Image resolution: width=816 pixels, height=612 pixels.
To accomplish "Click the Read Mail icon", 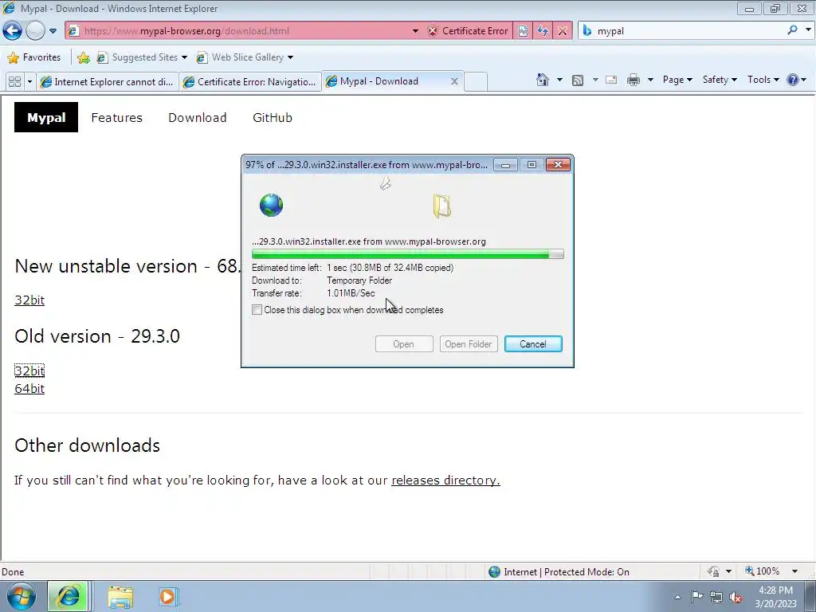I will (x=611, y=80).
